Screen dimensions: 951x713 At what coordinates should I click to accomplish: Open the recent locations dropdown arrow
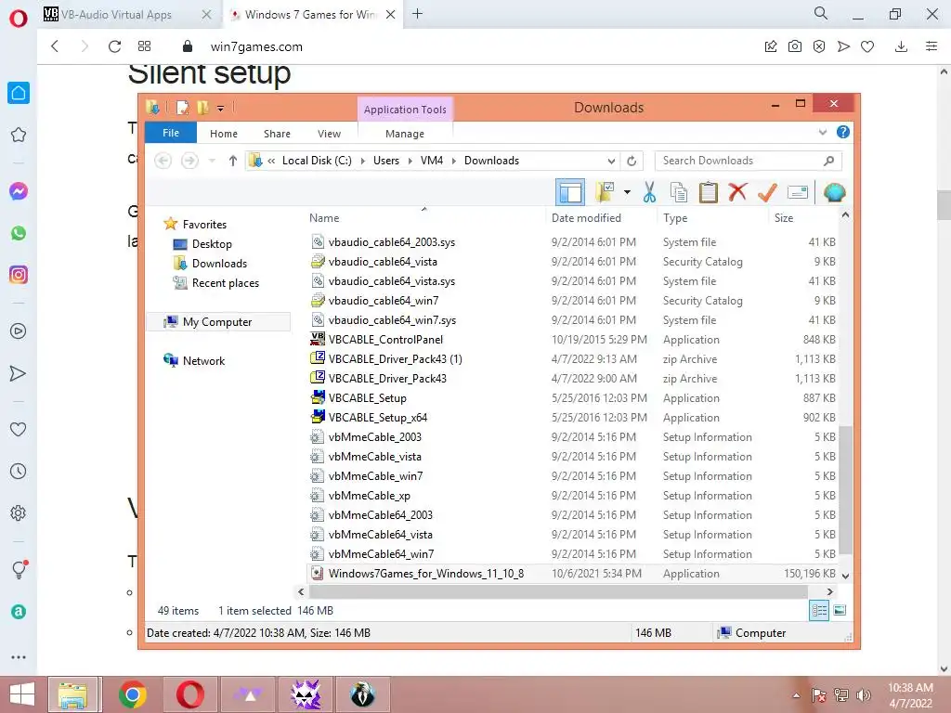tap(212, 161)
